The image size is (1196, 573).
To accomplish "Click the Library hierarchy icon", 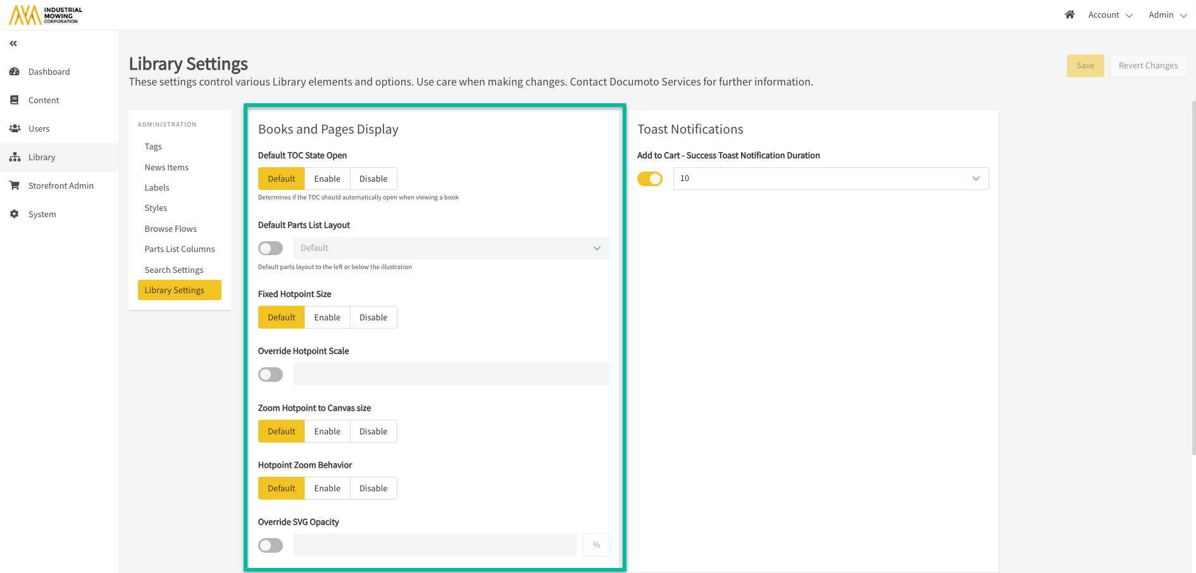I will pyautogui.click(x=15, y=157).
